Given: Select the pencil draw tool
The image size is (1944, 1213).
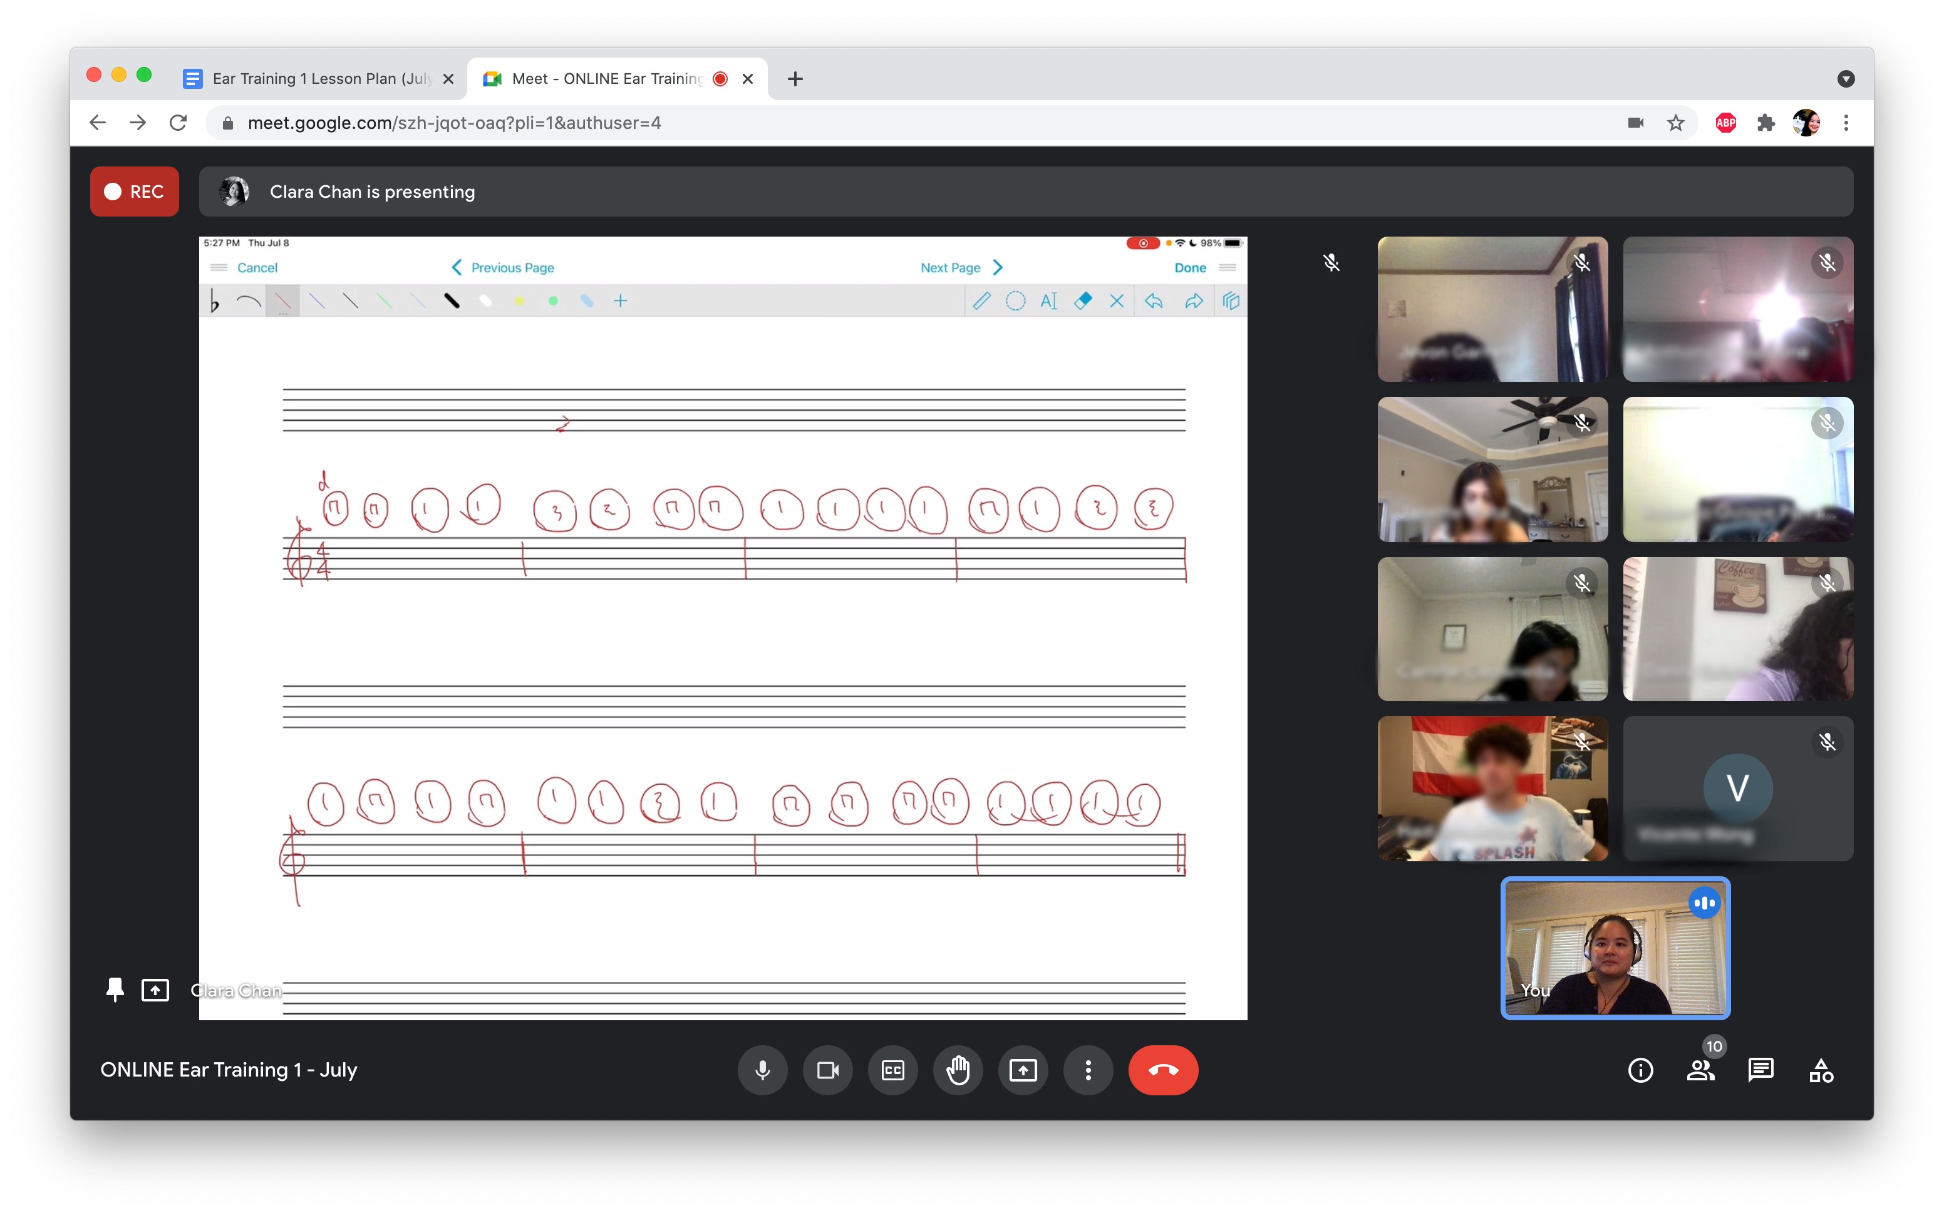Looking at the screenshot, I should point(981,301).
